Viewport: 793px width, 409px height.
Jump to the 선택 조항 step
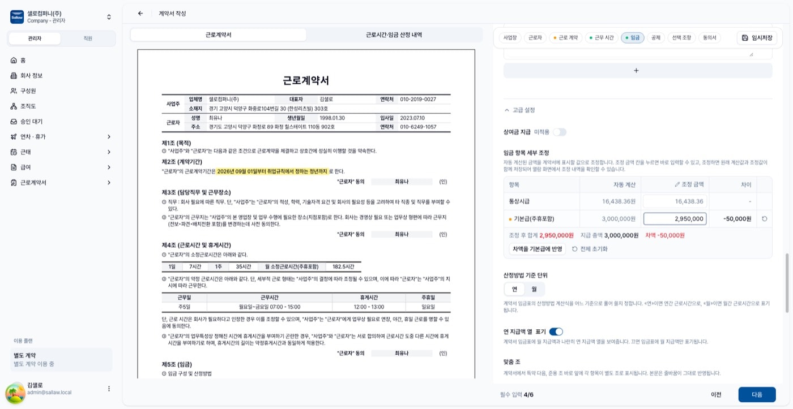[681, 38]
